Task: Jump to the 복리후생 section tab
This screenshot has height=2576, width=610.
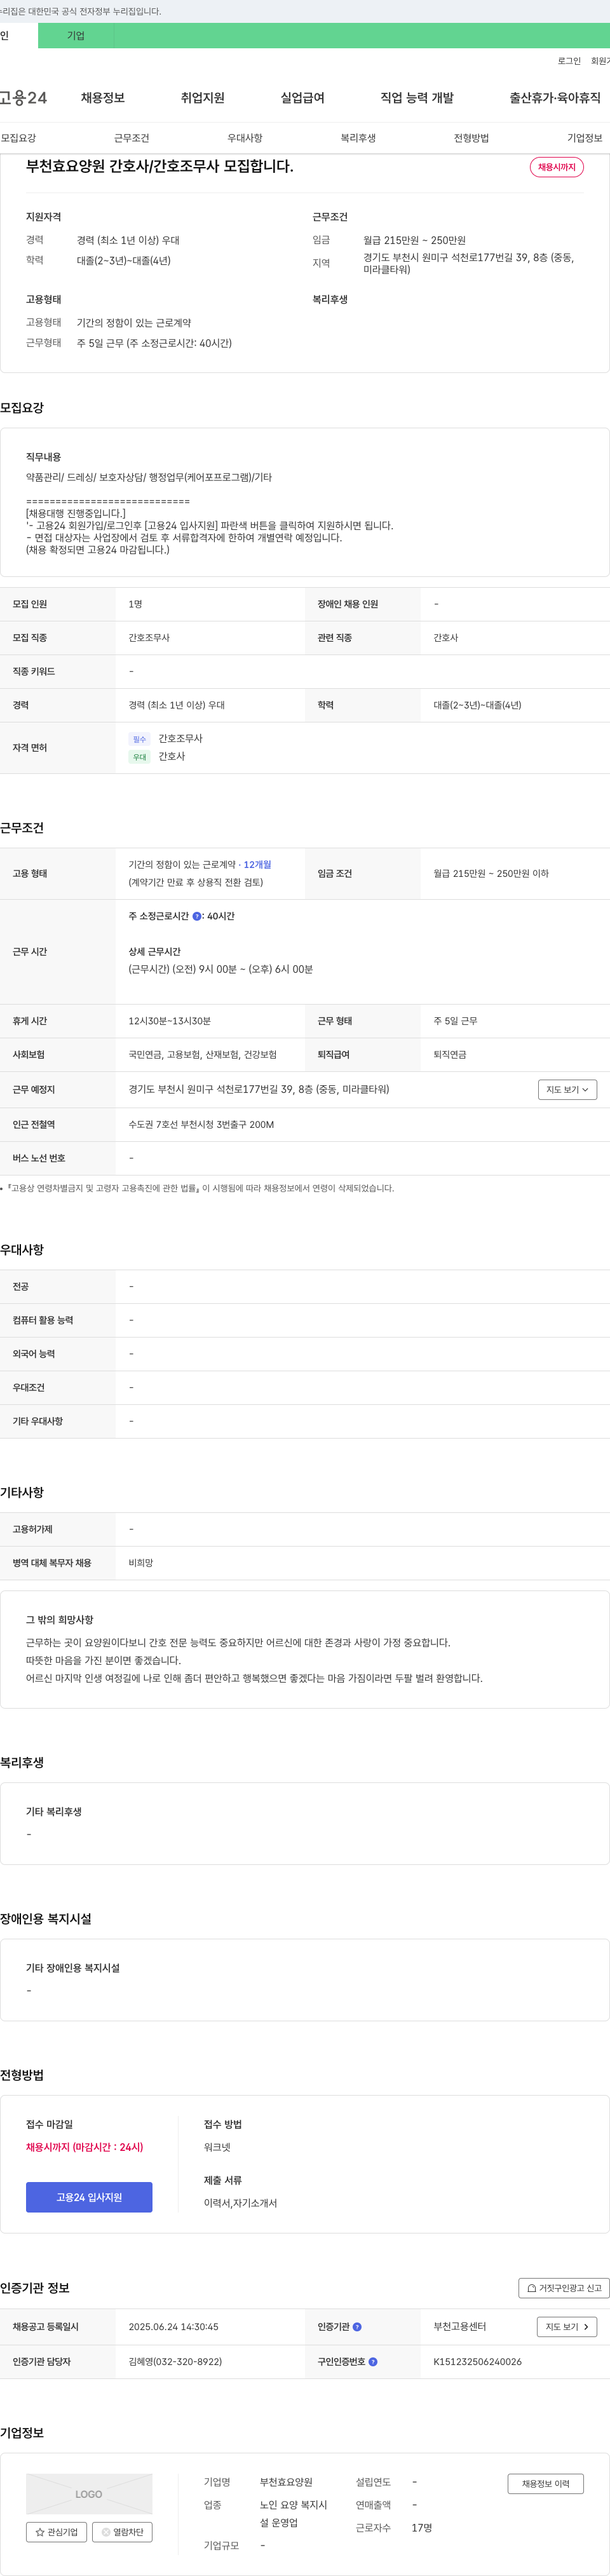Action: pos(358,138)
